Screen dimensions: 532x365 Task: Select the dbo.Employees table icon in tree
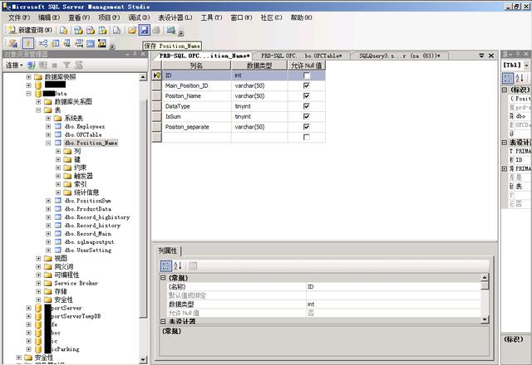[x=58, y=126]
